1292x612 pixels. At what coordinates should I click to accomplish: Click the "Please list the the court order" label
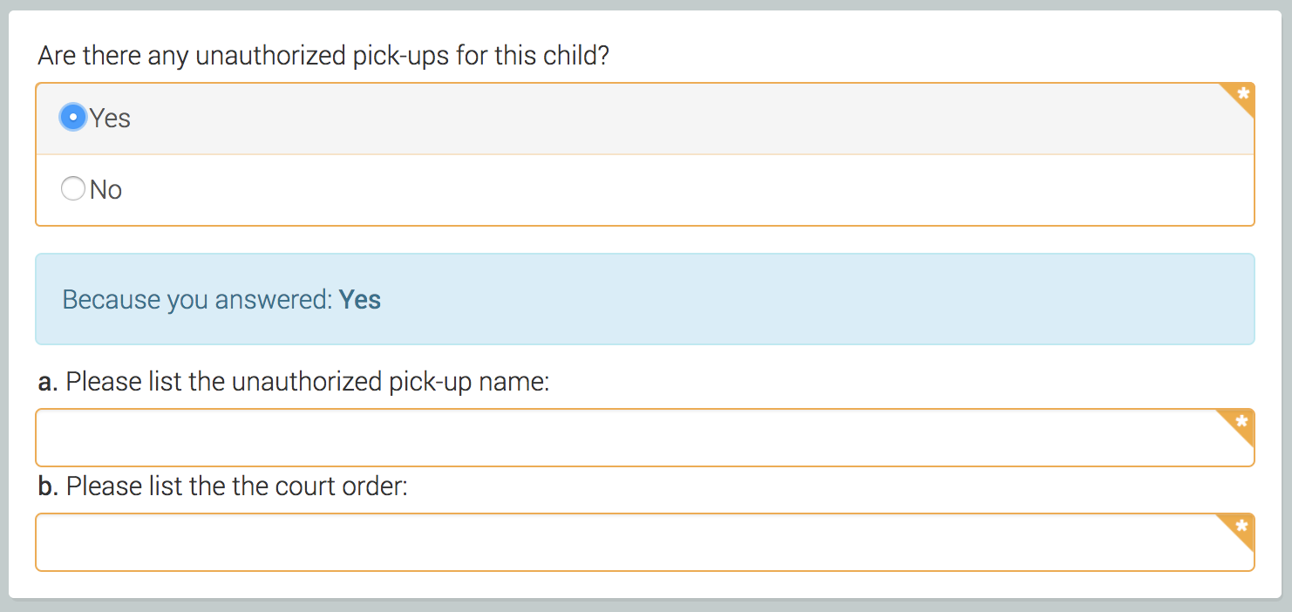tap(236, 486)
